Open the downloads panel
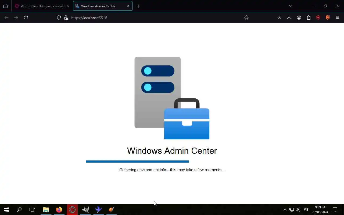Screen dimensions: 344x215 (289, 17)
